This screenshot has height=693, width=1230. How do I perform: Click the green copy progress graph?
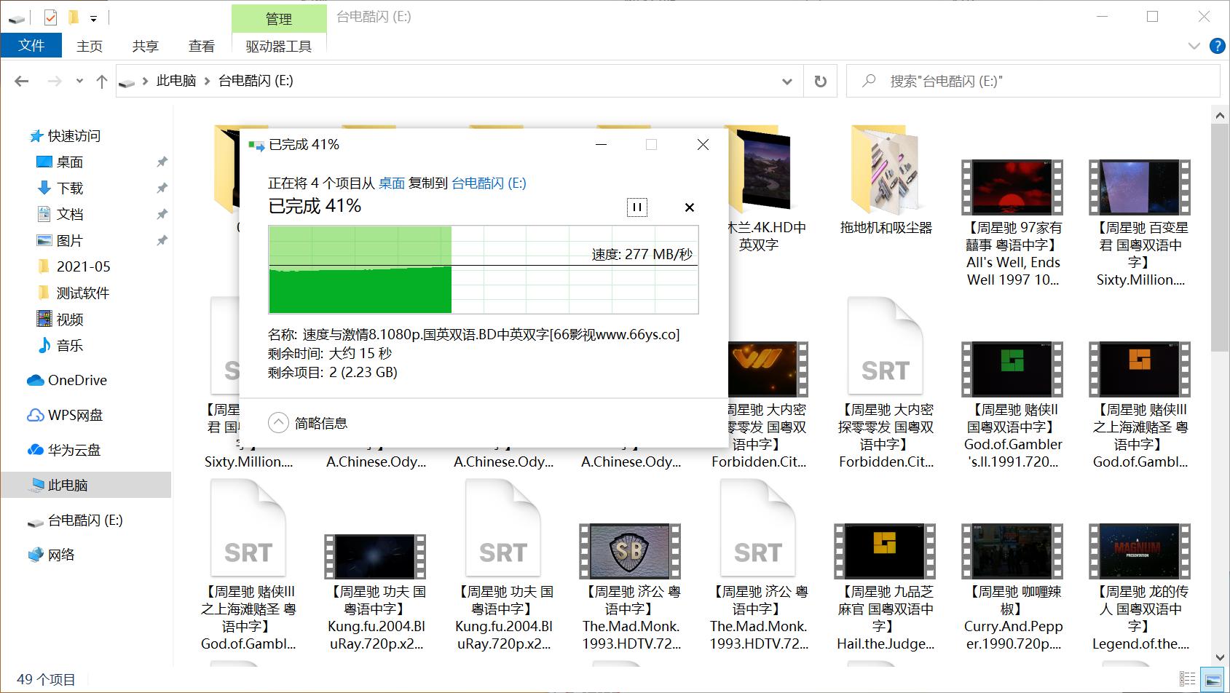coord(483,269)
